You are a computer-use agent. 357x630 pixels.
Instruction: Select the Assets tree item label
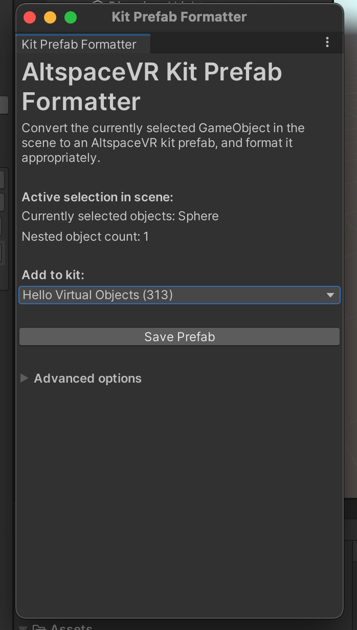72,627
